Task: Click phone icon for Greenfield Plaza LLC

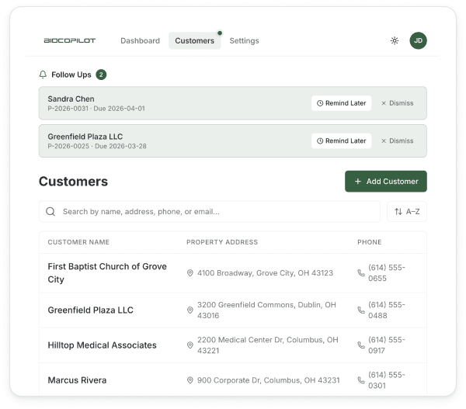Action: (361, 310)
